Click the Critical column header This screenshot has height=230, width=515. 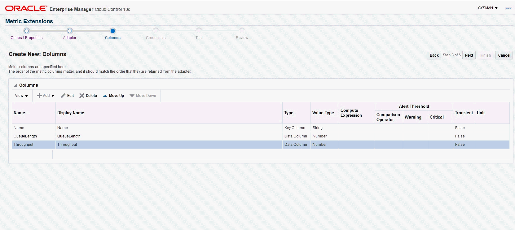coord(441,117)
